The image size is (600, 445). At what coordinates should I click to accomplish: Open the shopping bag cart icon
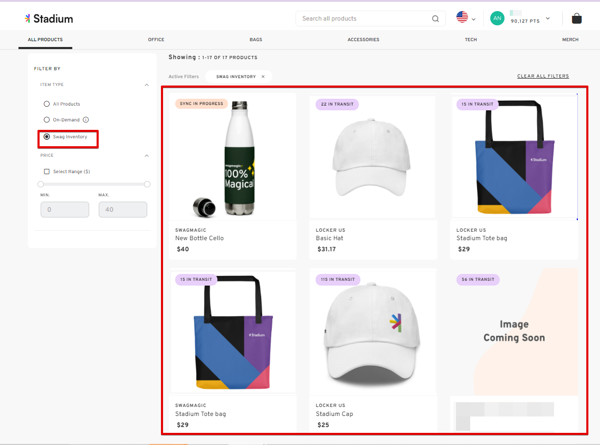point(577,18)
